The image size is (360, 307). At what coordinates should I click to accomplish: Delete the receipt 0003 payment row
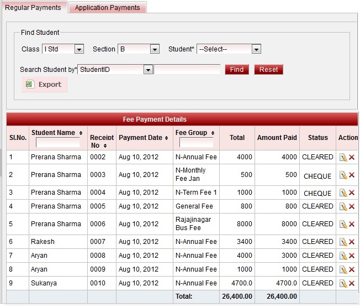(x=352, y=175)
